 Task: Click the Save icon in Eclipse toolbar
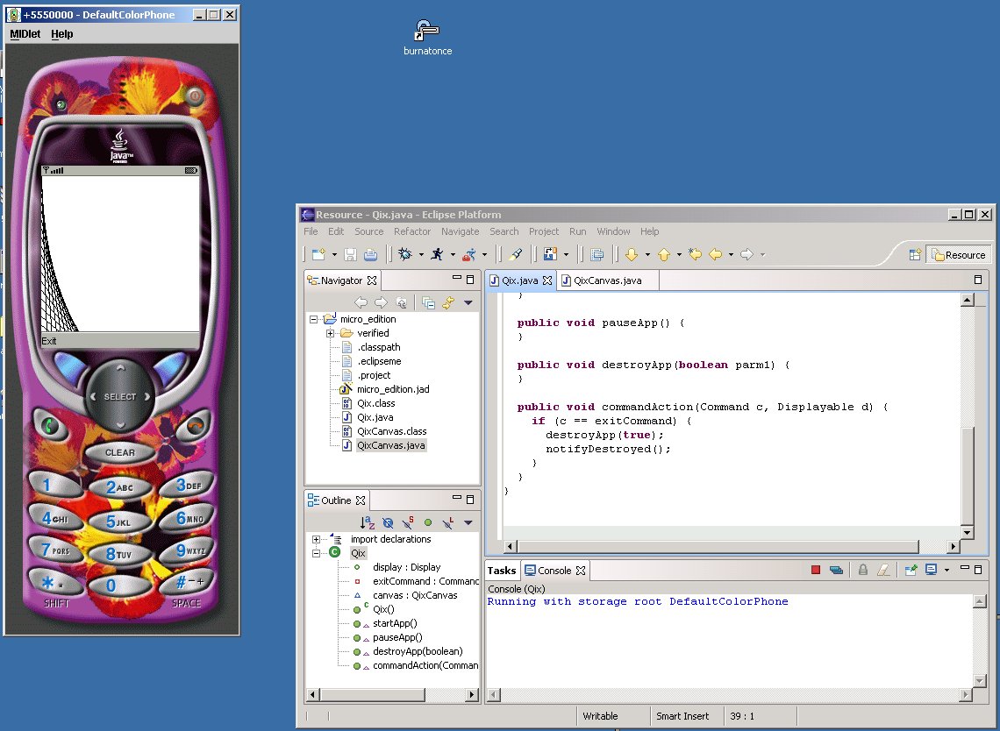(350, 254)
